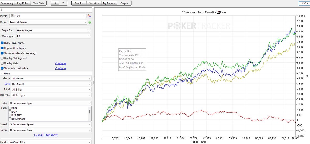Open the My Reports tab
This screenshot has height=144, width=310.
[x=109, y=3]
